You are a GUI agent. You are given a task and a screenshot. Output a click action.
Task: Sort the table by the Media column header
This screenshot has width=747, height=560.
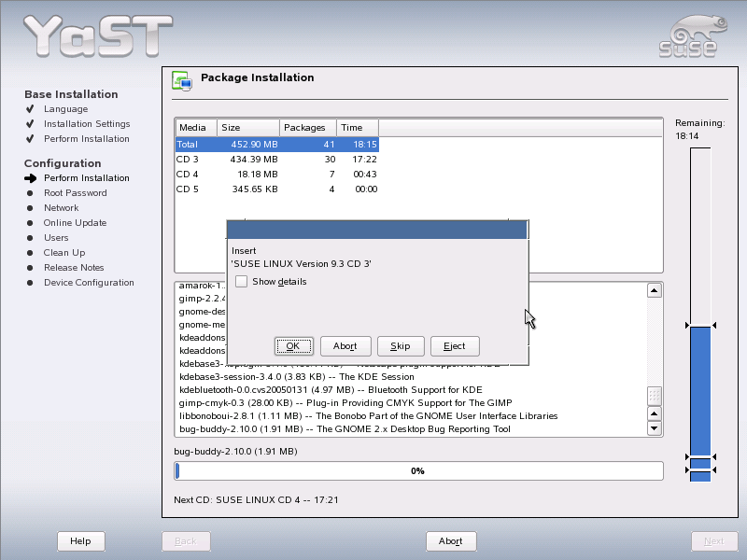point(196,128)
